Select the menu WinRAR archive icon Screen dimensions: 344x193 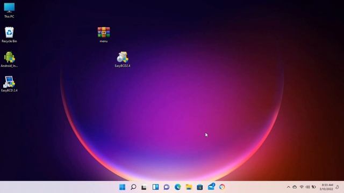pos(104,34)
